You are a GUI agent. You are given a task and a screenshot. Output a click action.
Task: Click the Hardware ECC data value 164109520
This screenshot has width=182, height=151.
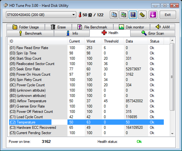pos(134,128)
